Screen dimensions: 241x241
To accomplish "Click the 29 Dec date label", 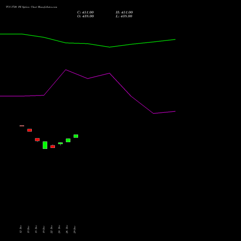I will [x=75, y=229].
